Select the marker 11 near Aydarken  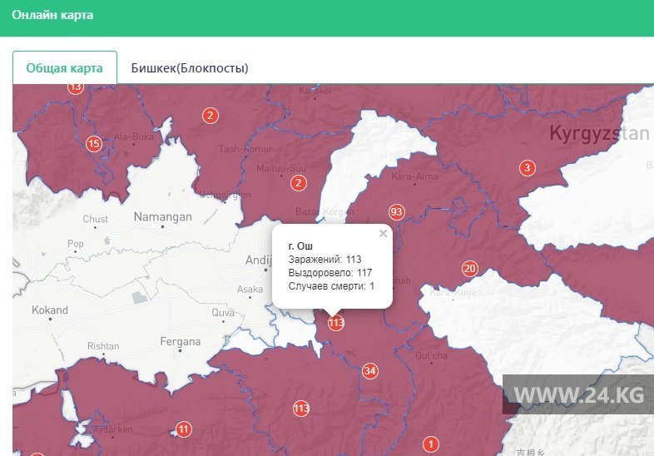(x=184, y=429)
